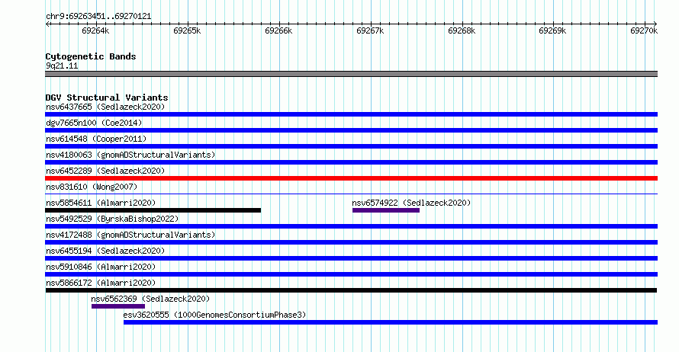Open nsv6452289 (Sedlazeck2020) label

105,171
